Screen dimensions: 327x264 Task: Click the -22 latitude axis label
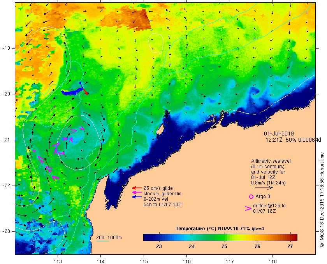6,186
